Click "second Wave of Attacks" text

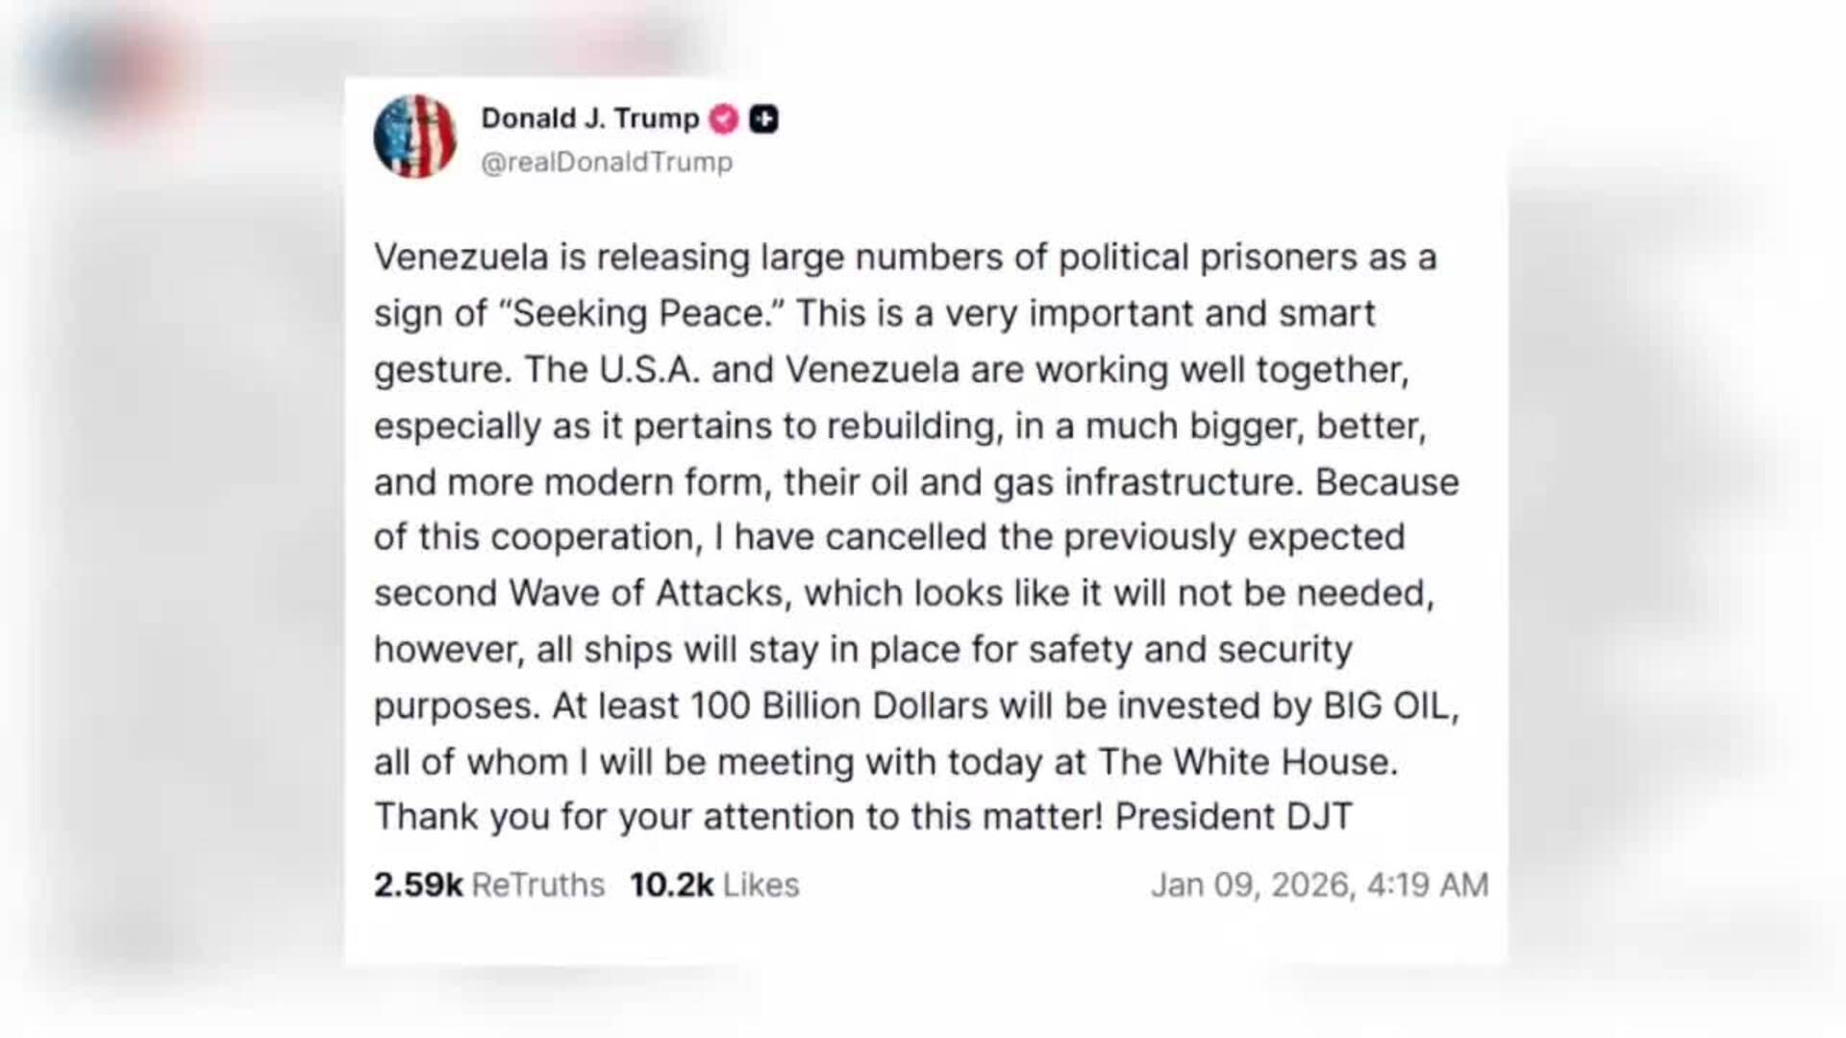[579, 593]
